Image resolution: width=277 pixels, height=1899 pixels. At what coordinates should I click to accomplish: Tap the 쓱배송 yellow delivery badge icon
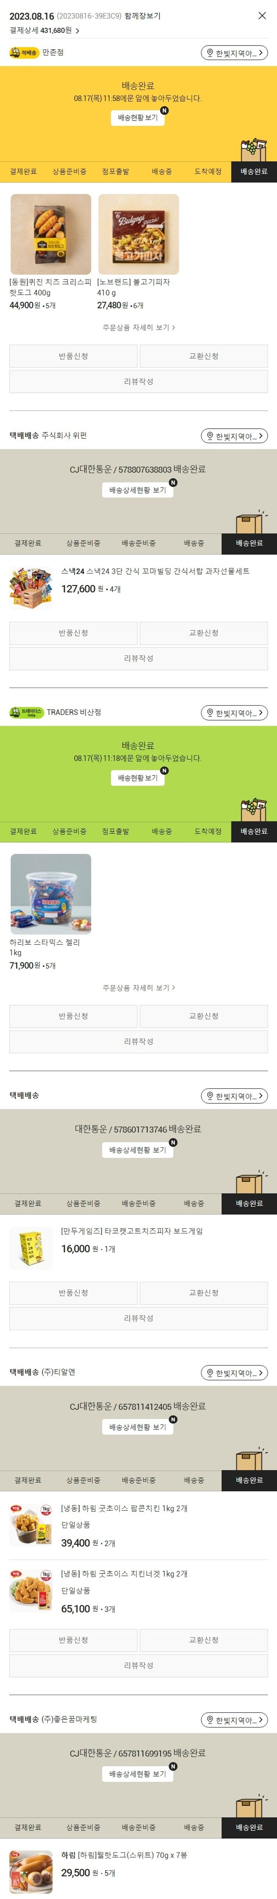[x=24, y=53]
